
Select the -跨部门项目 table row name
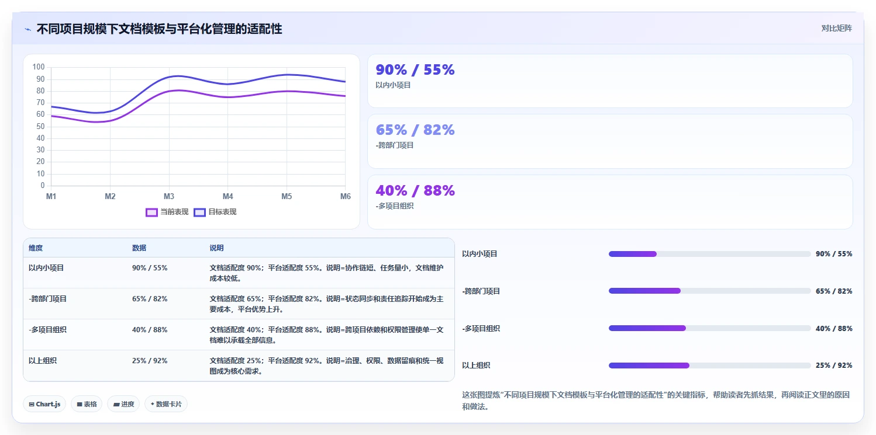click(x=47, y=299)
